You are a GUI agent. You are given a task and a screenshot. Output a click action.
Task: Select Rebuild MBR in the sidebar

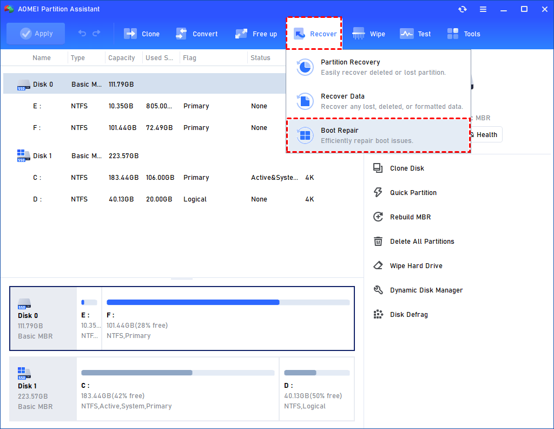(x=410, y=217)
